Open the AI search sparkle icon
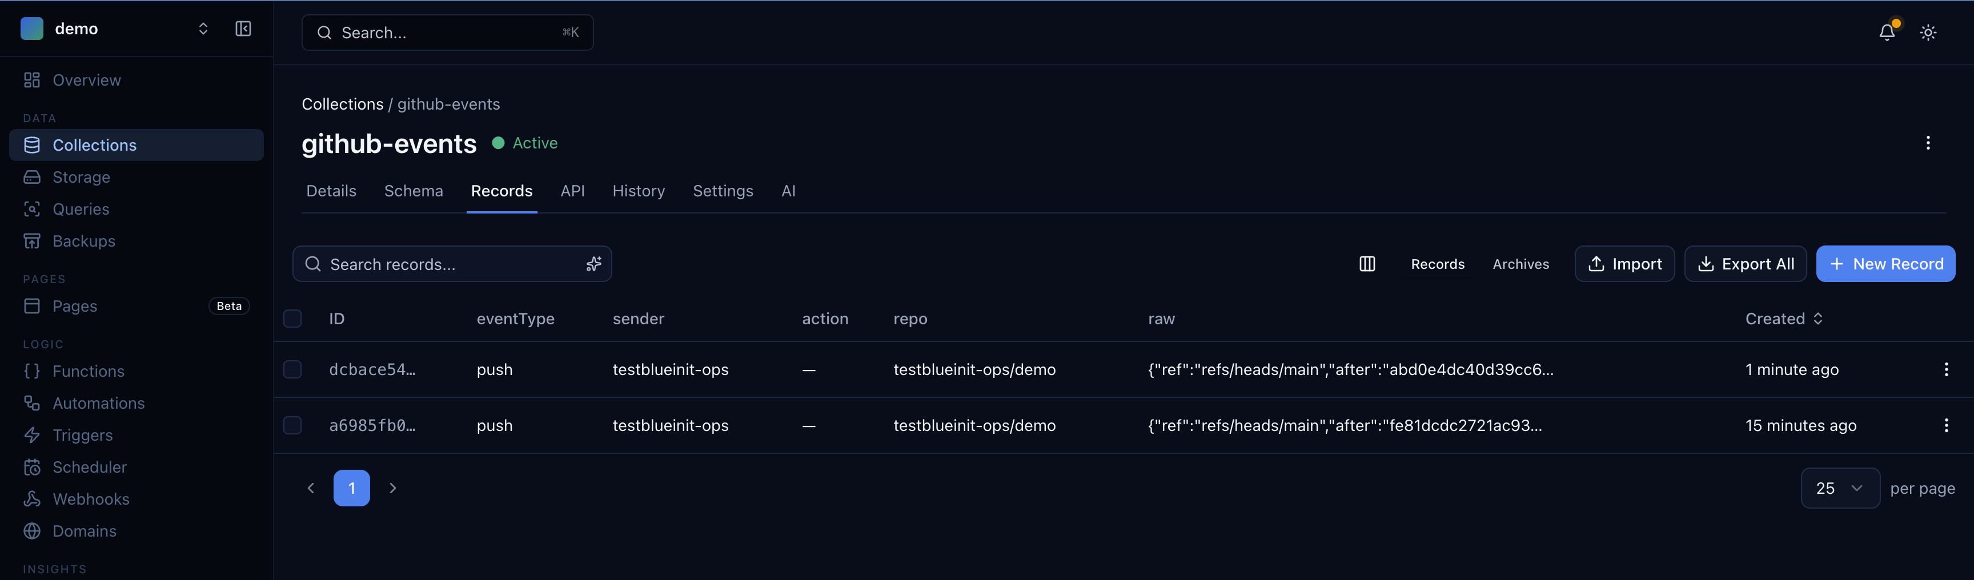The width and height of the screenshot is (1974, 580). coord(593,264)
